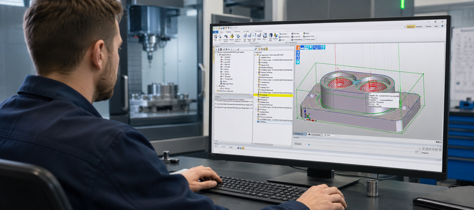474x210 pixels.
Task: Click the undo icon in quick access toolbar
Action: click(231, 28)
